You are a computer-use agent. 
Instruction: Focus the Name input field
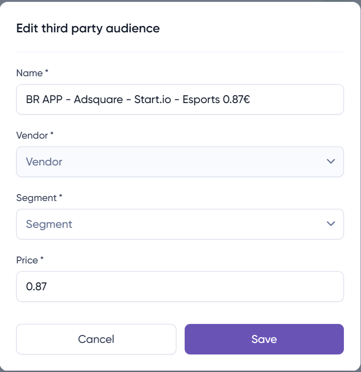point(180,99)
